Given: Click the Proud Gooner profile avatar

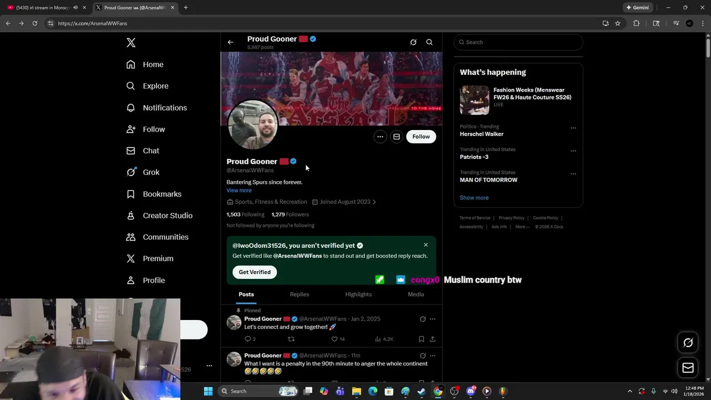Looking at the screenshot, I should 253,125.
